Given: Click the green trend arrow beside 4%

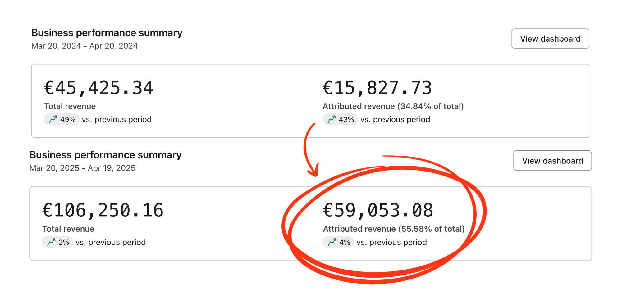Looking at the screenshot, I should coord(332,242).
